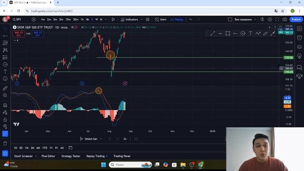This screenshot has width=304, height=171.
Task: Open the candlestick chart style selector
Action: 113,19
